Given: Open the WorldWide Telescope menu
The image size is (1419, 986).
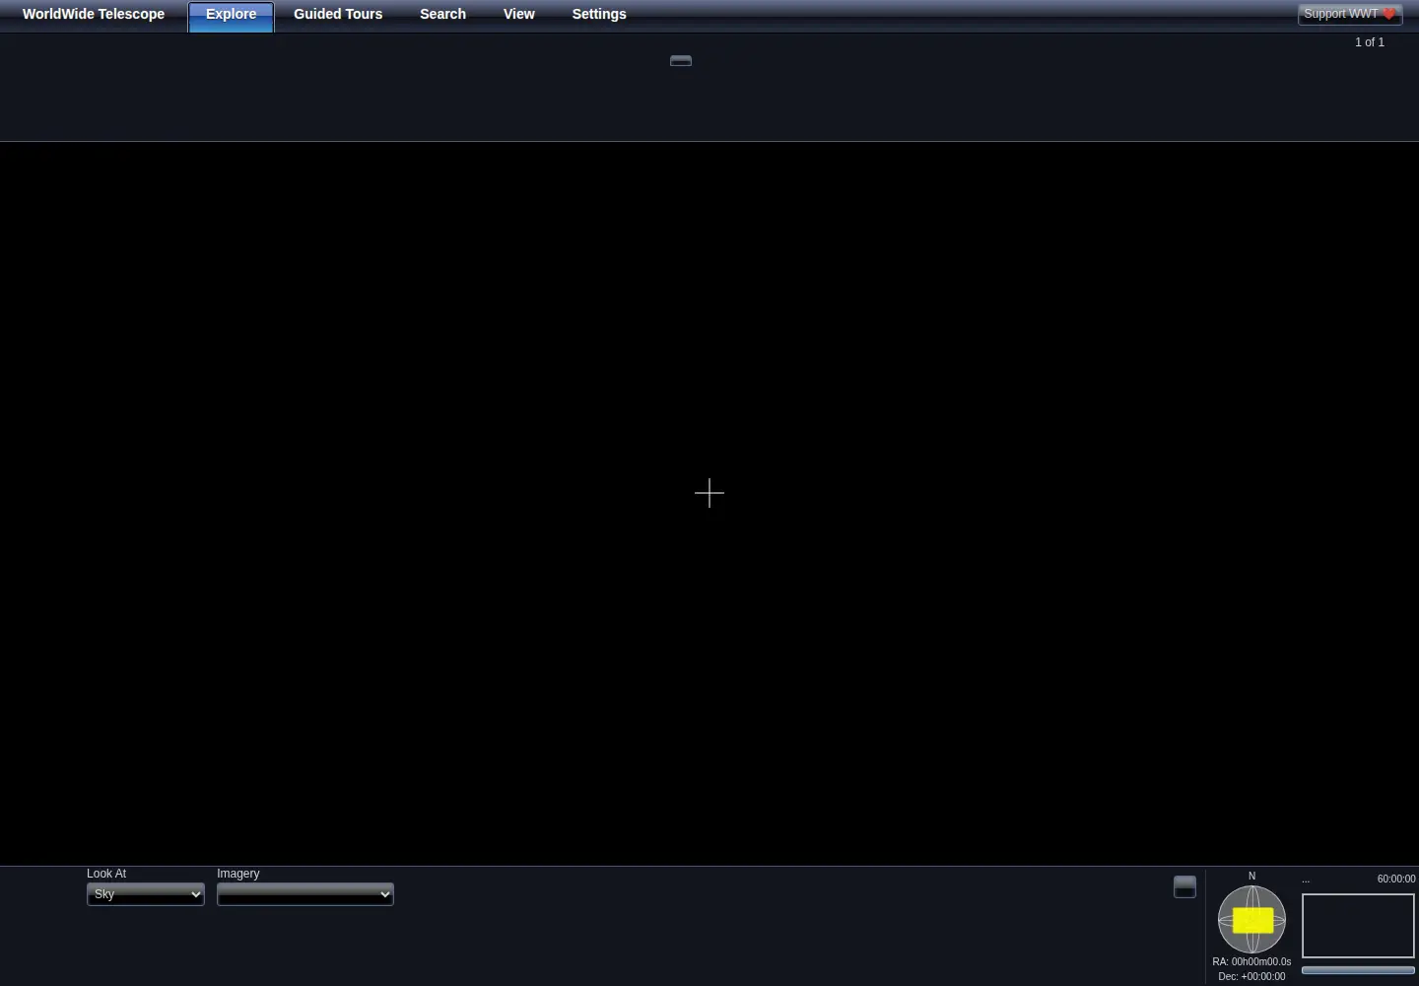Looking at the screenshot, I should point(94,14).
